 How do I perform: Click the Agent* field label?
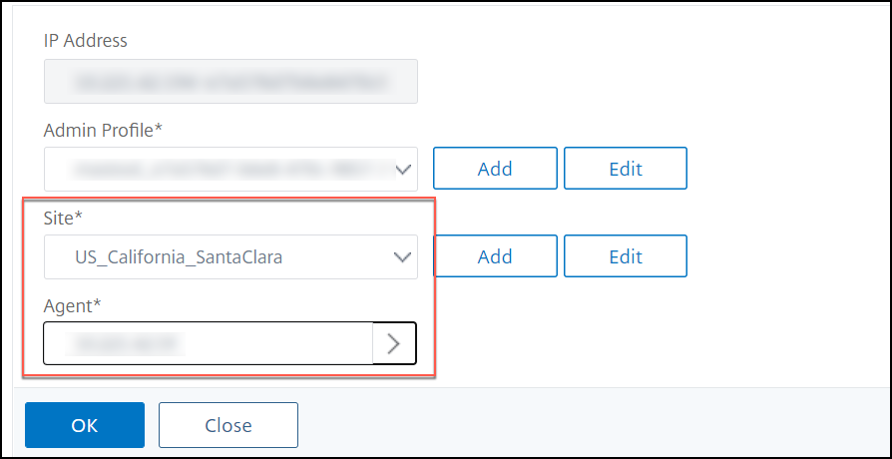72,306
